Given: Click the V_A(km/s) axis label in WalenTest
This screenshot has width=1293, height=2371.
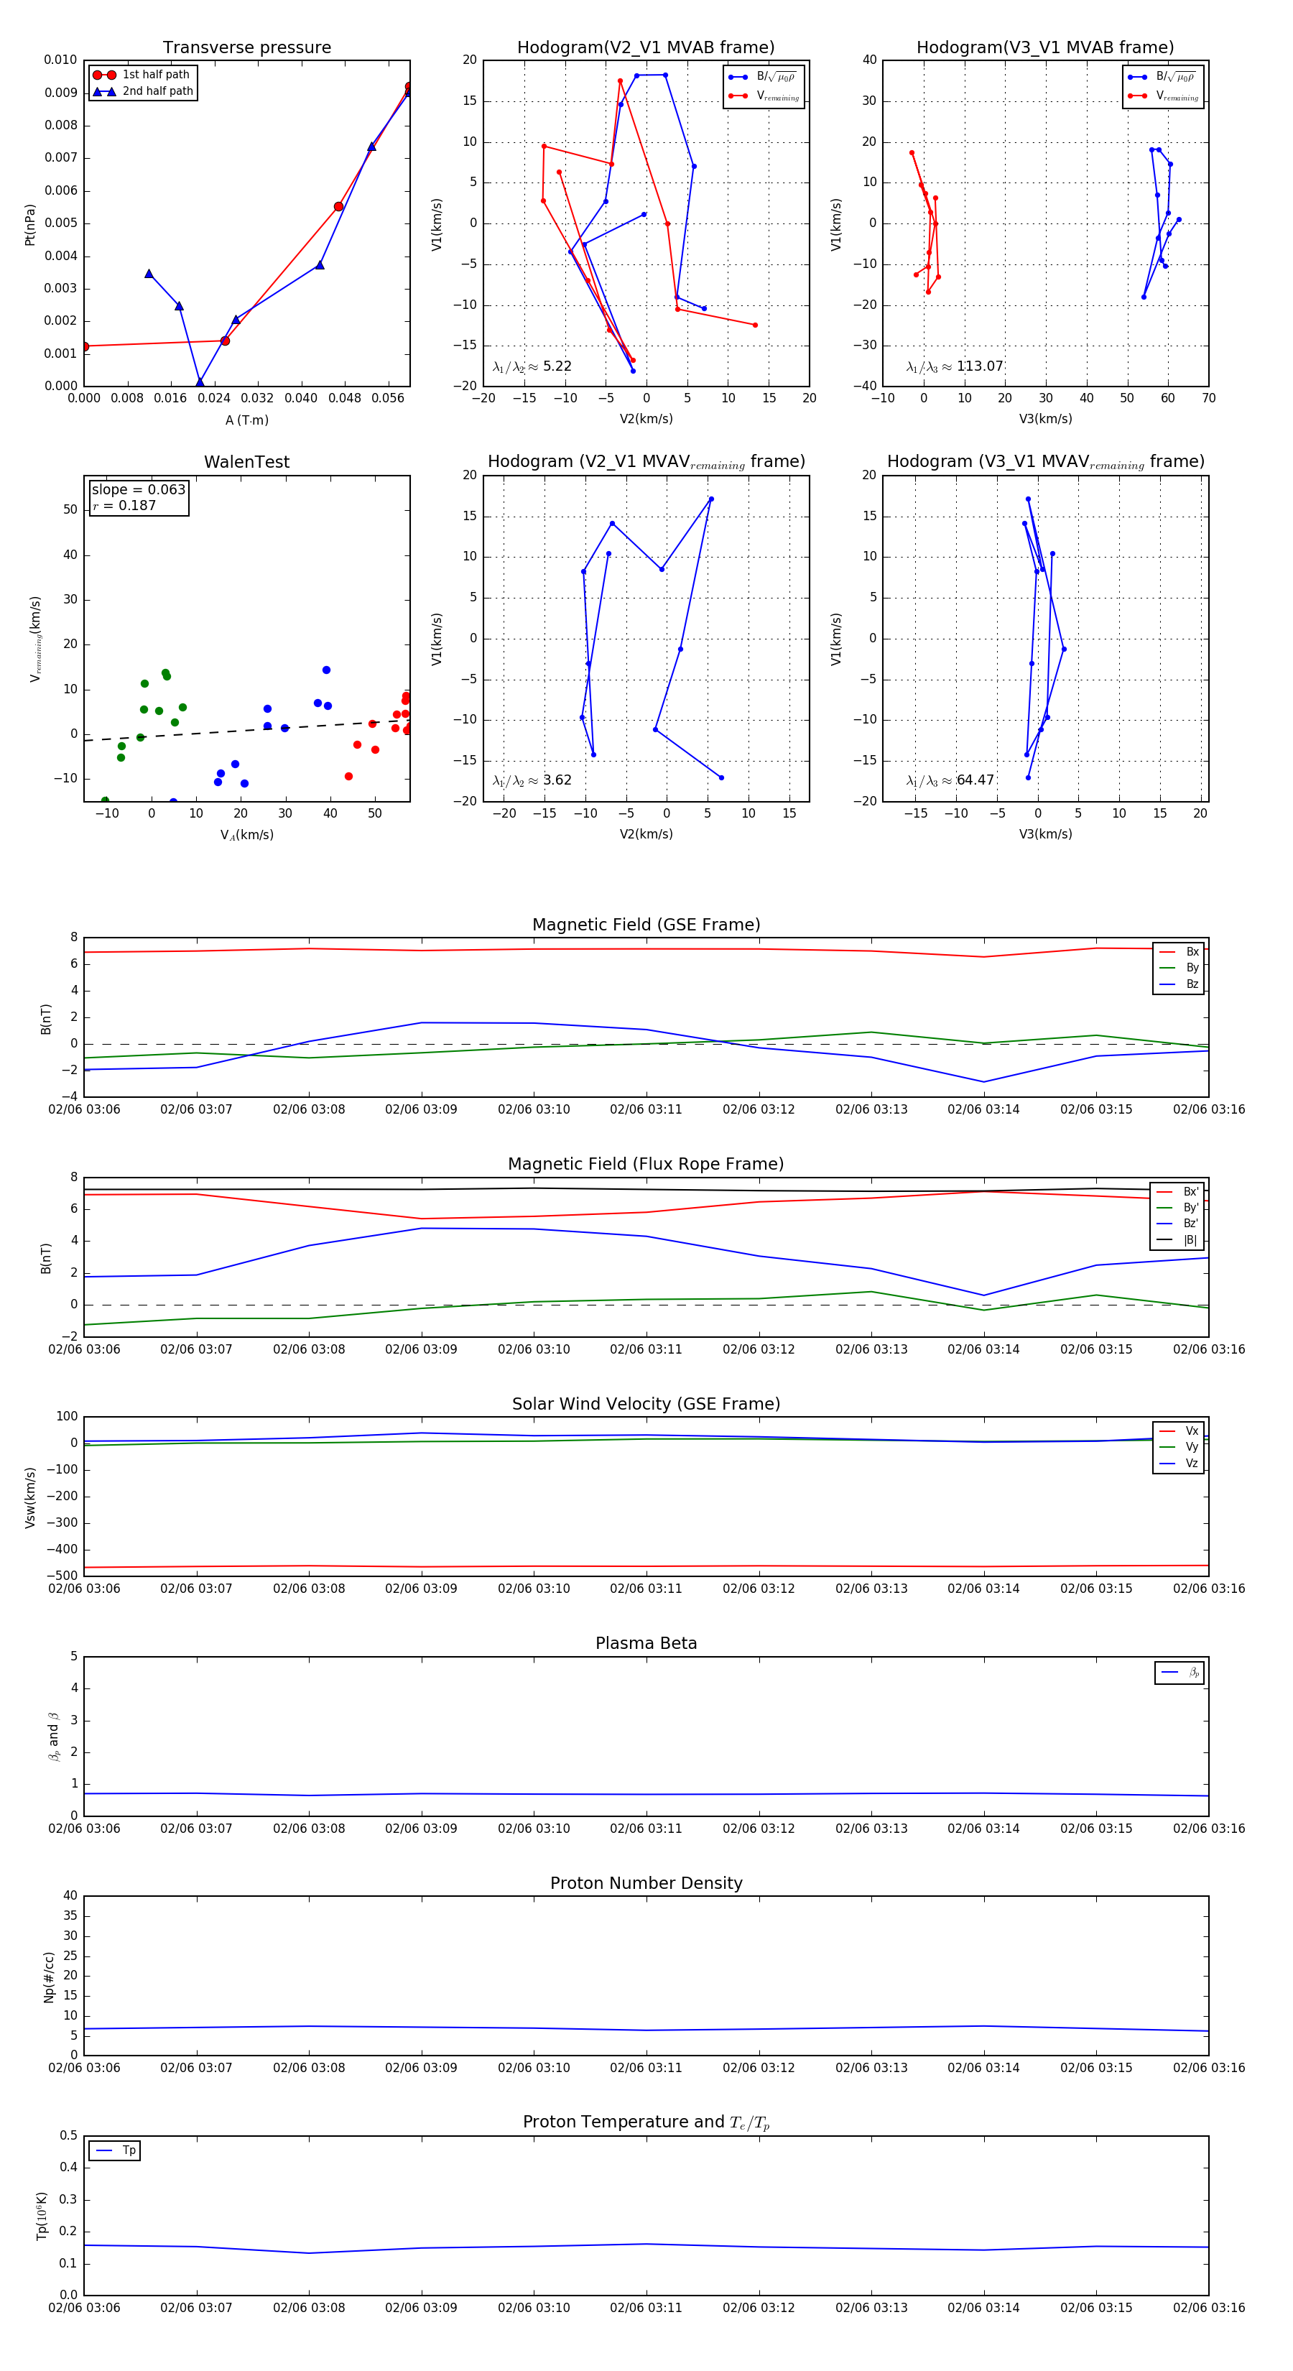Looking at the screenshot, I should click(246, 835).
